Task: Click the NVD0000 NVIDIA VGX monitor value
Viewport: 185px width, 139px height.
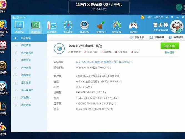Action: [x=96, y=104]
